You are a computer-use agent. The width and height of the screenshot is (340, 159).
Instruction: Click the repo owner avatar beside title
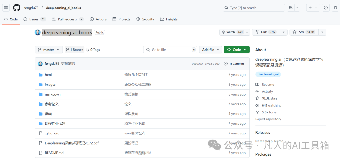pos(37,32)
